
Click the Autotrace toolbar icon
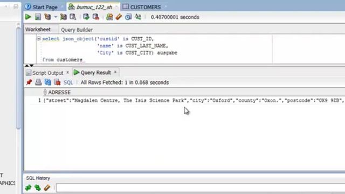coord(64,17)
